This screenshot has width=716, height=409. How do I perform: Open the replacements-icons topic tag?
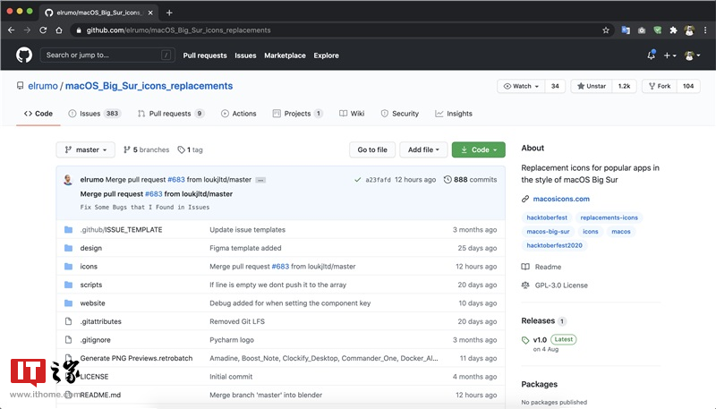(x=609, y=217)
